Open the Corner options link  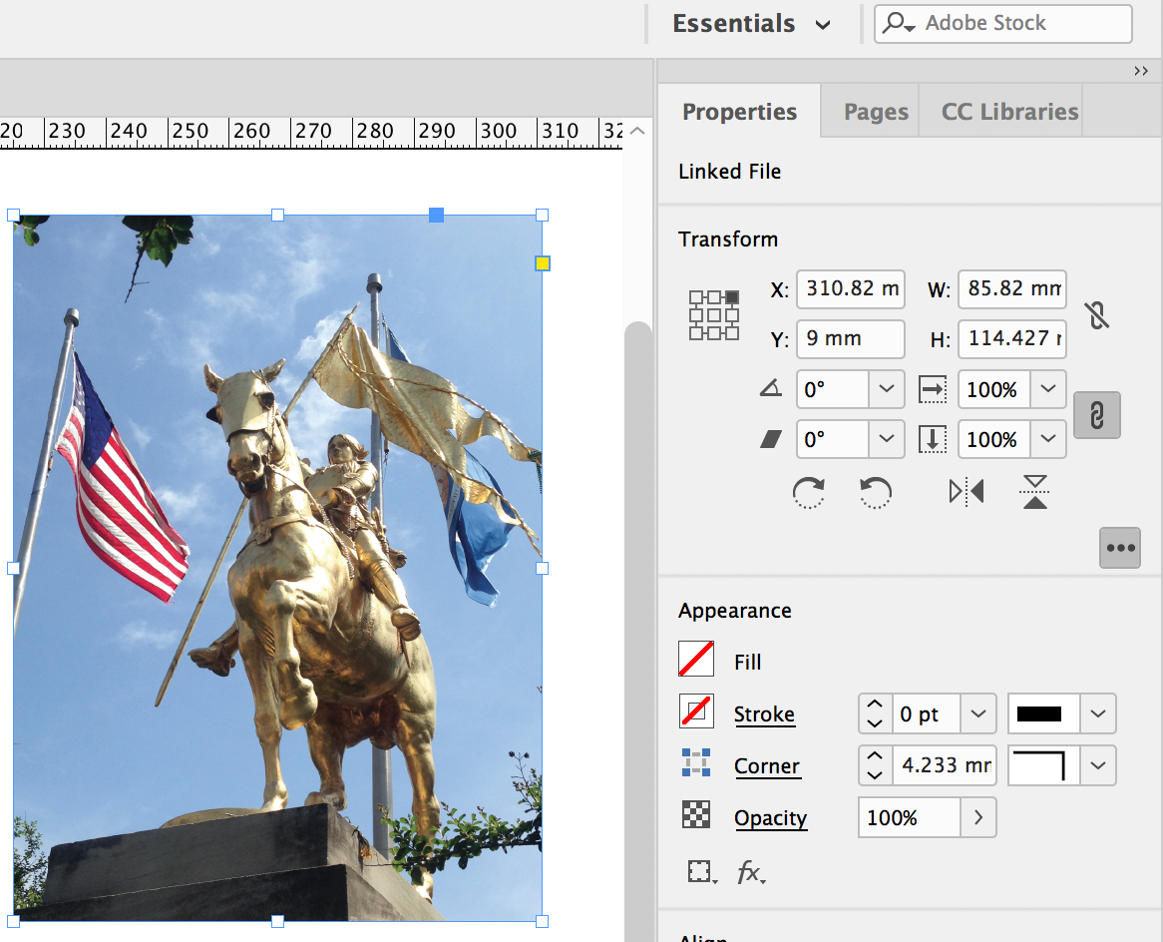pyautogui.click(x=767, y=766)
